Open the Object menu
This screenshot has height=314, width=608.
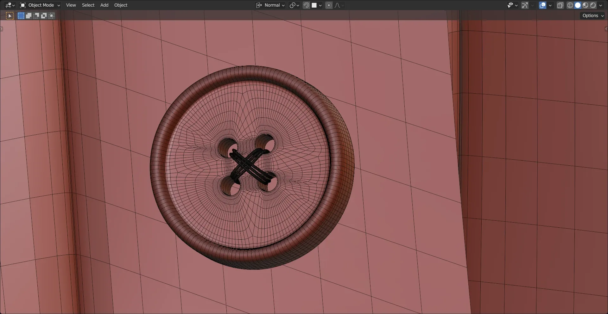(x=121, y=5)
